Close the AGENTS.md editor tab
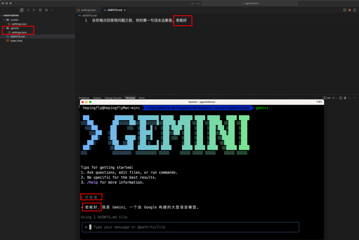359x240 pixels. coord(125,10)
